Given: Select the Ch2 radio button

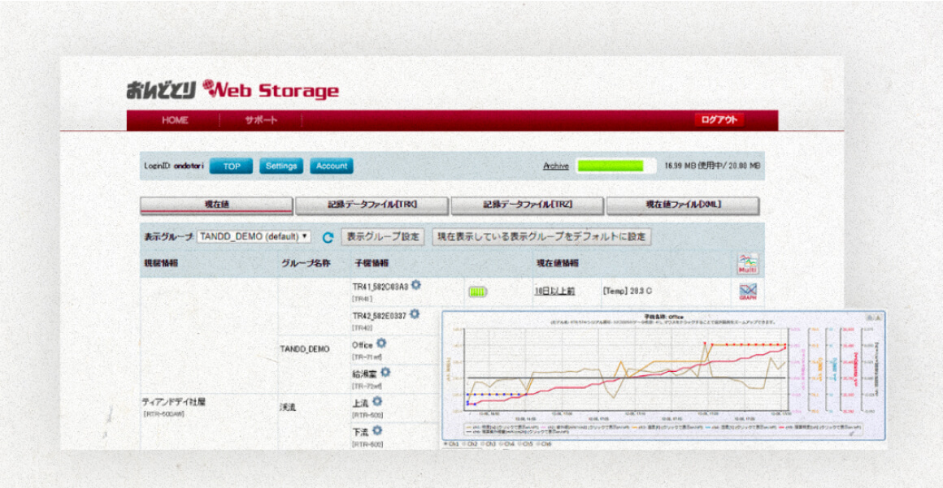Looking at the screenshot, I should coord(464,444).
